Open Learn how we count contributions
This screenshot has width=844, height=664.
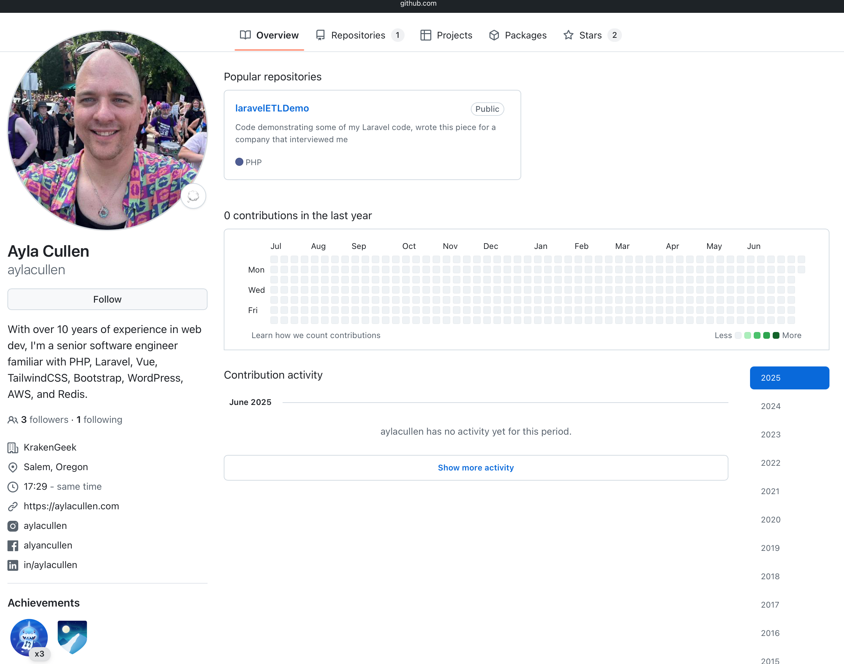316,335
